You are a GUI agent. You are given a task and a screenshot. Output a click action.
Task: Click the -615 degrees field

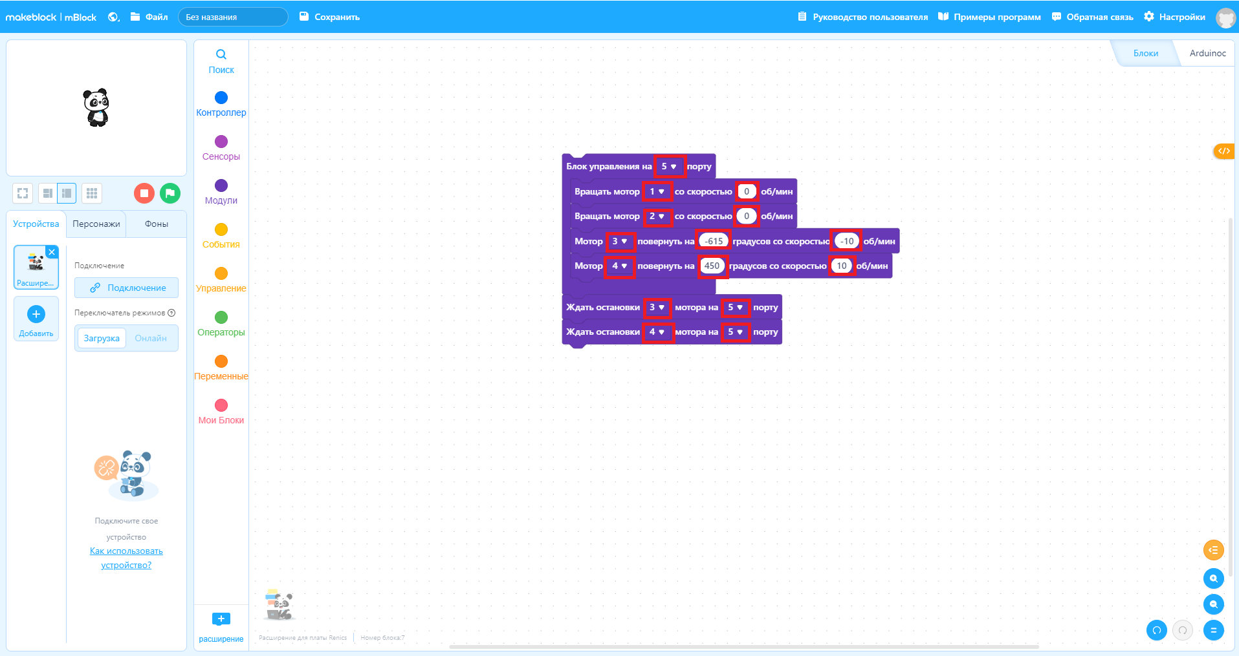pyautogui.click(x=714, y=241)
